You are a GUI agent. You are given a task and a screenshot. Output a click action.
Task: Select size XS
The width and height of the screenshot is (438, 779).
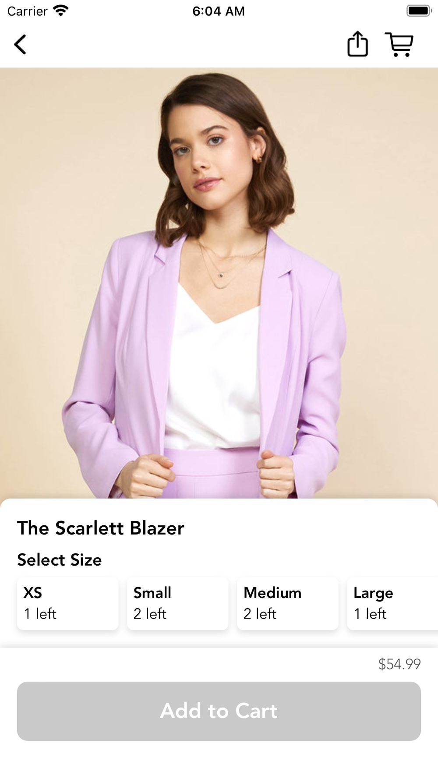tap(68, 603)
